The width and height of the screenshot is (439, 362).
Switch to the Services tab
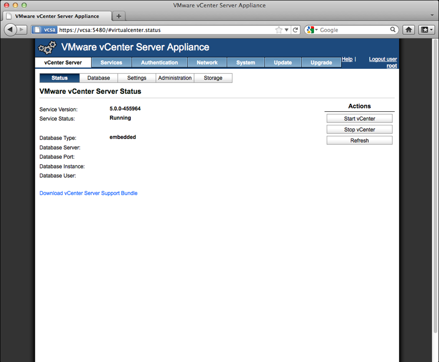[111, 63]
